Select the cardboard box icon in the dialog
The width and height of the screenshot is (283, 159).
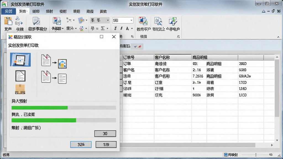pos(20,89)
